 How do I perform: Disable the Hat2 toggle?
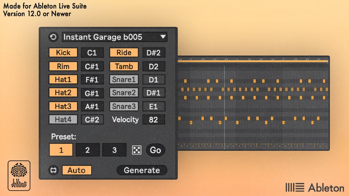pyautogui.click(x=63, y=93)
